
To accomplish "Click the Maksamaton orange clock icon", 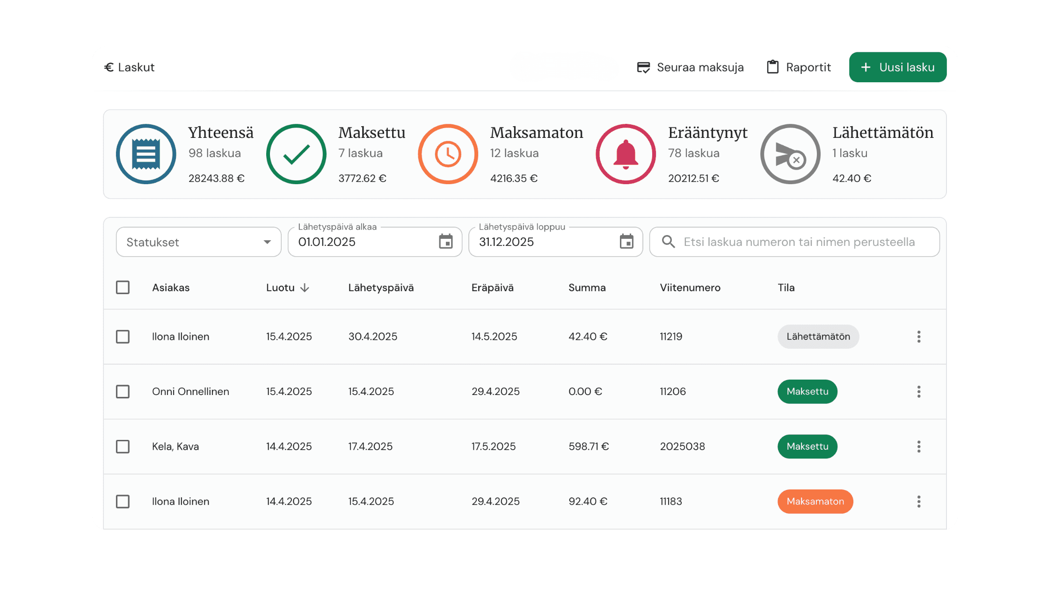I will pos(448,154).
